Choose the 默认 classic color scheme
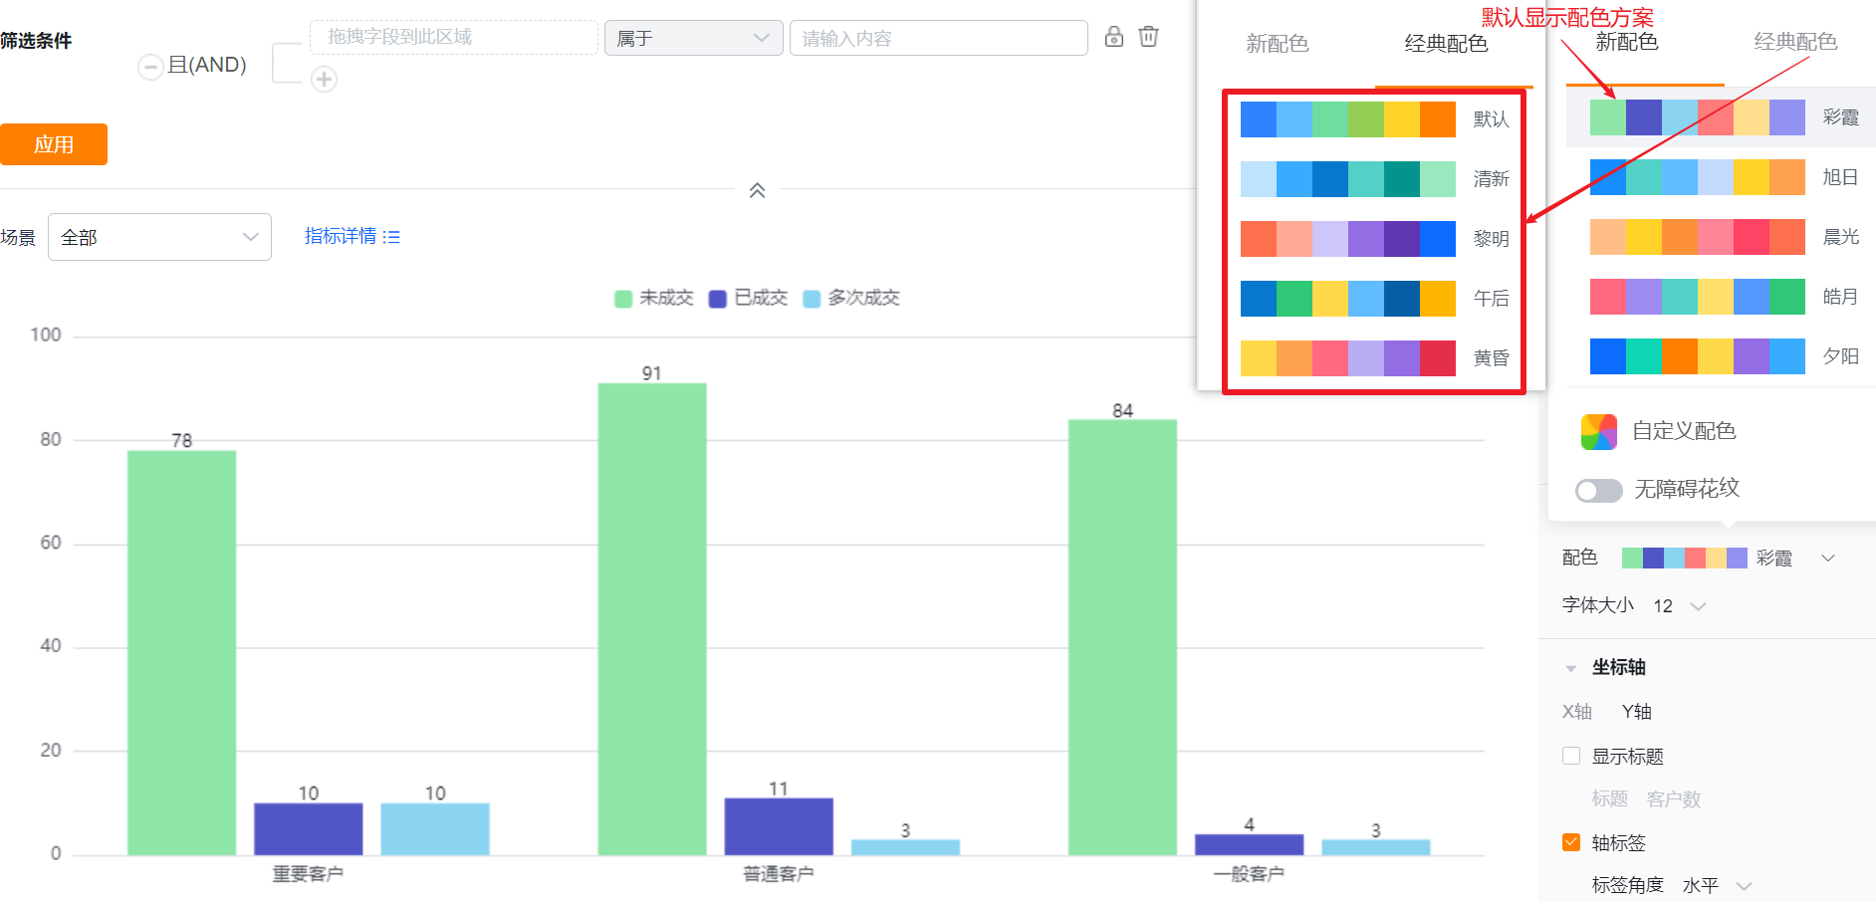1876x902 pixels. pyautogui.click(x=1374, y=119)
